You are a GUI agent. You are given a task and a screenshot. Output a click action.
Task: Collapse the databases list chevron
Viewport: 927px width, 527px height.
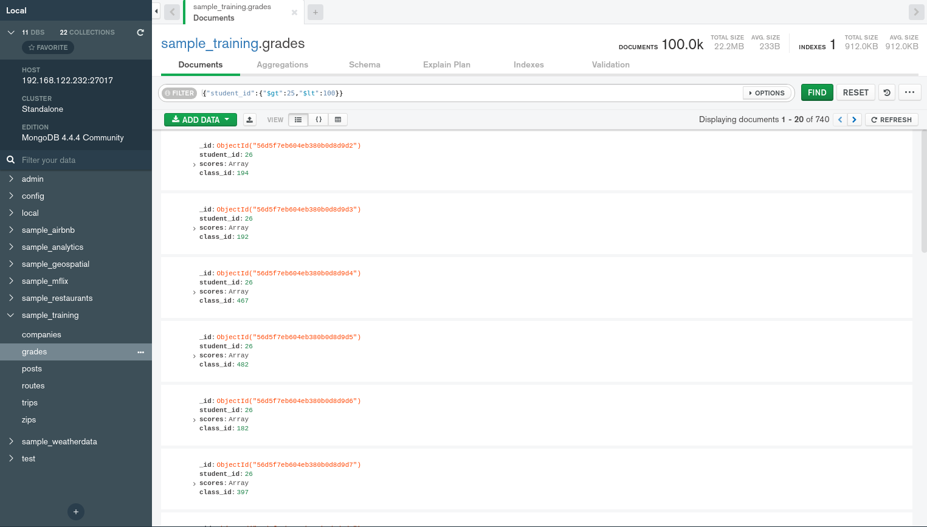(x=11, y=32)
